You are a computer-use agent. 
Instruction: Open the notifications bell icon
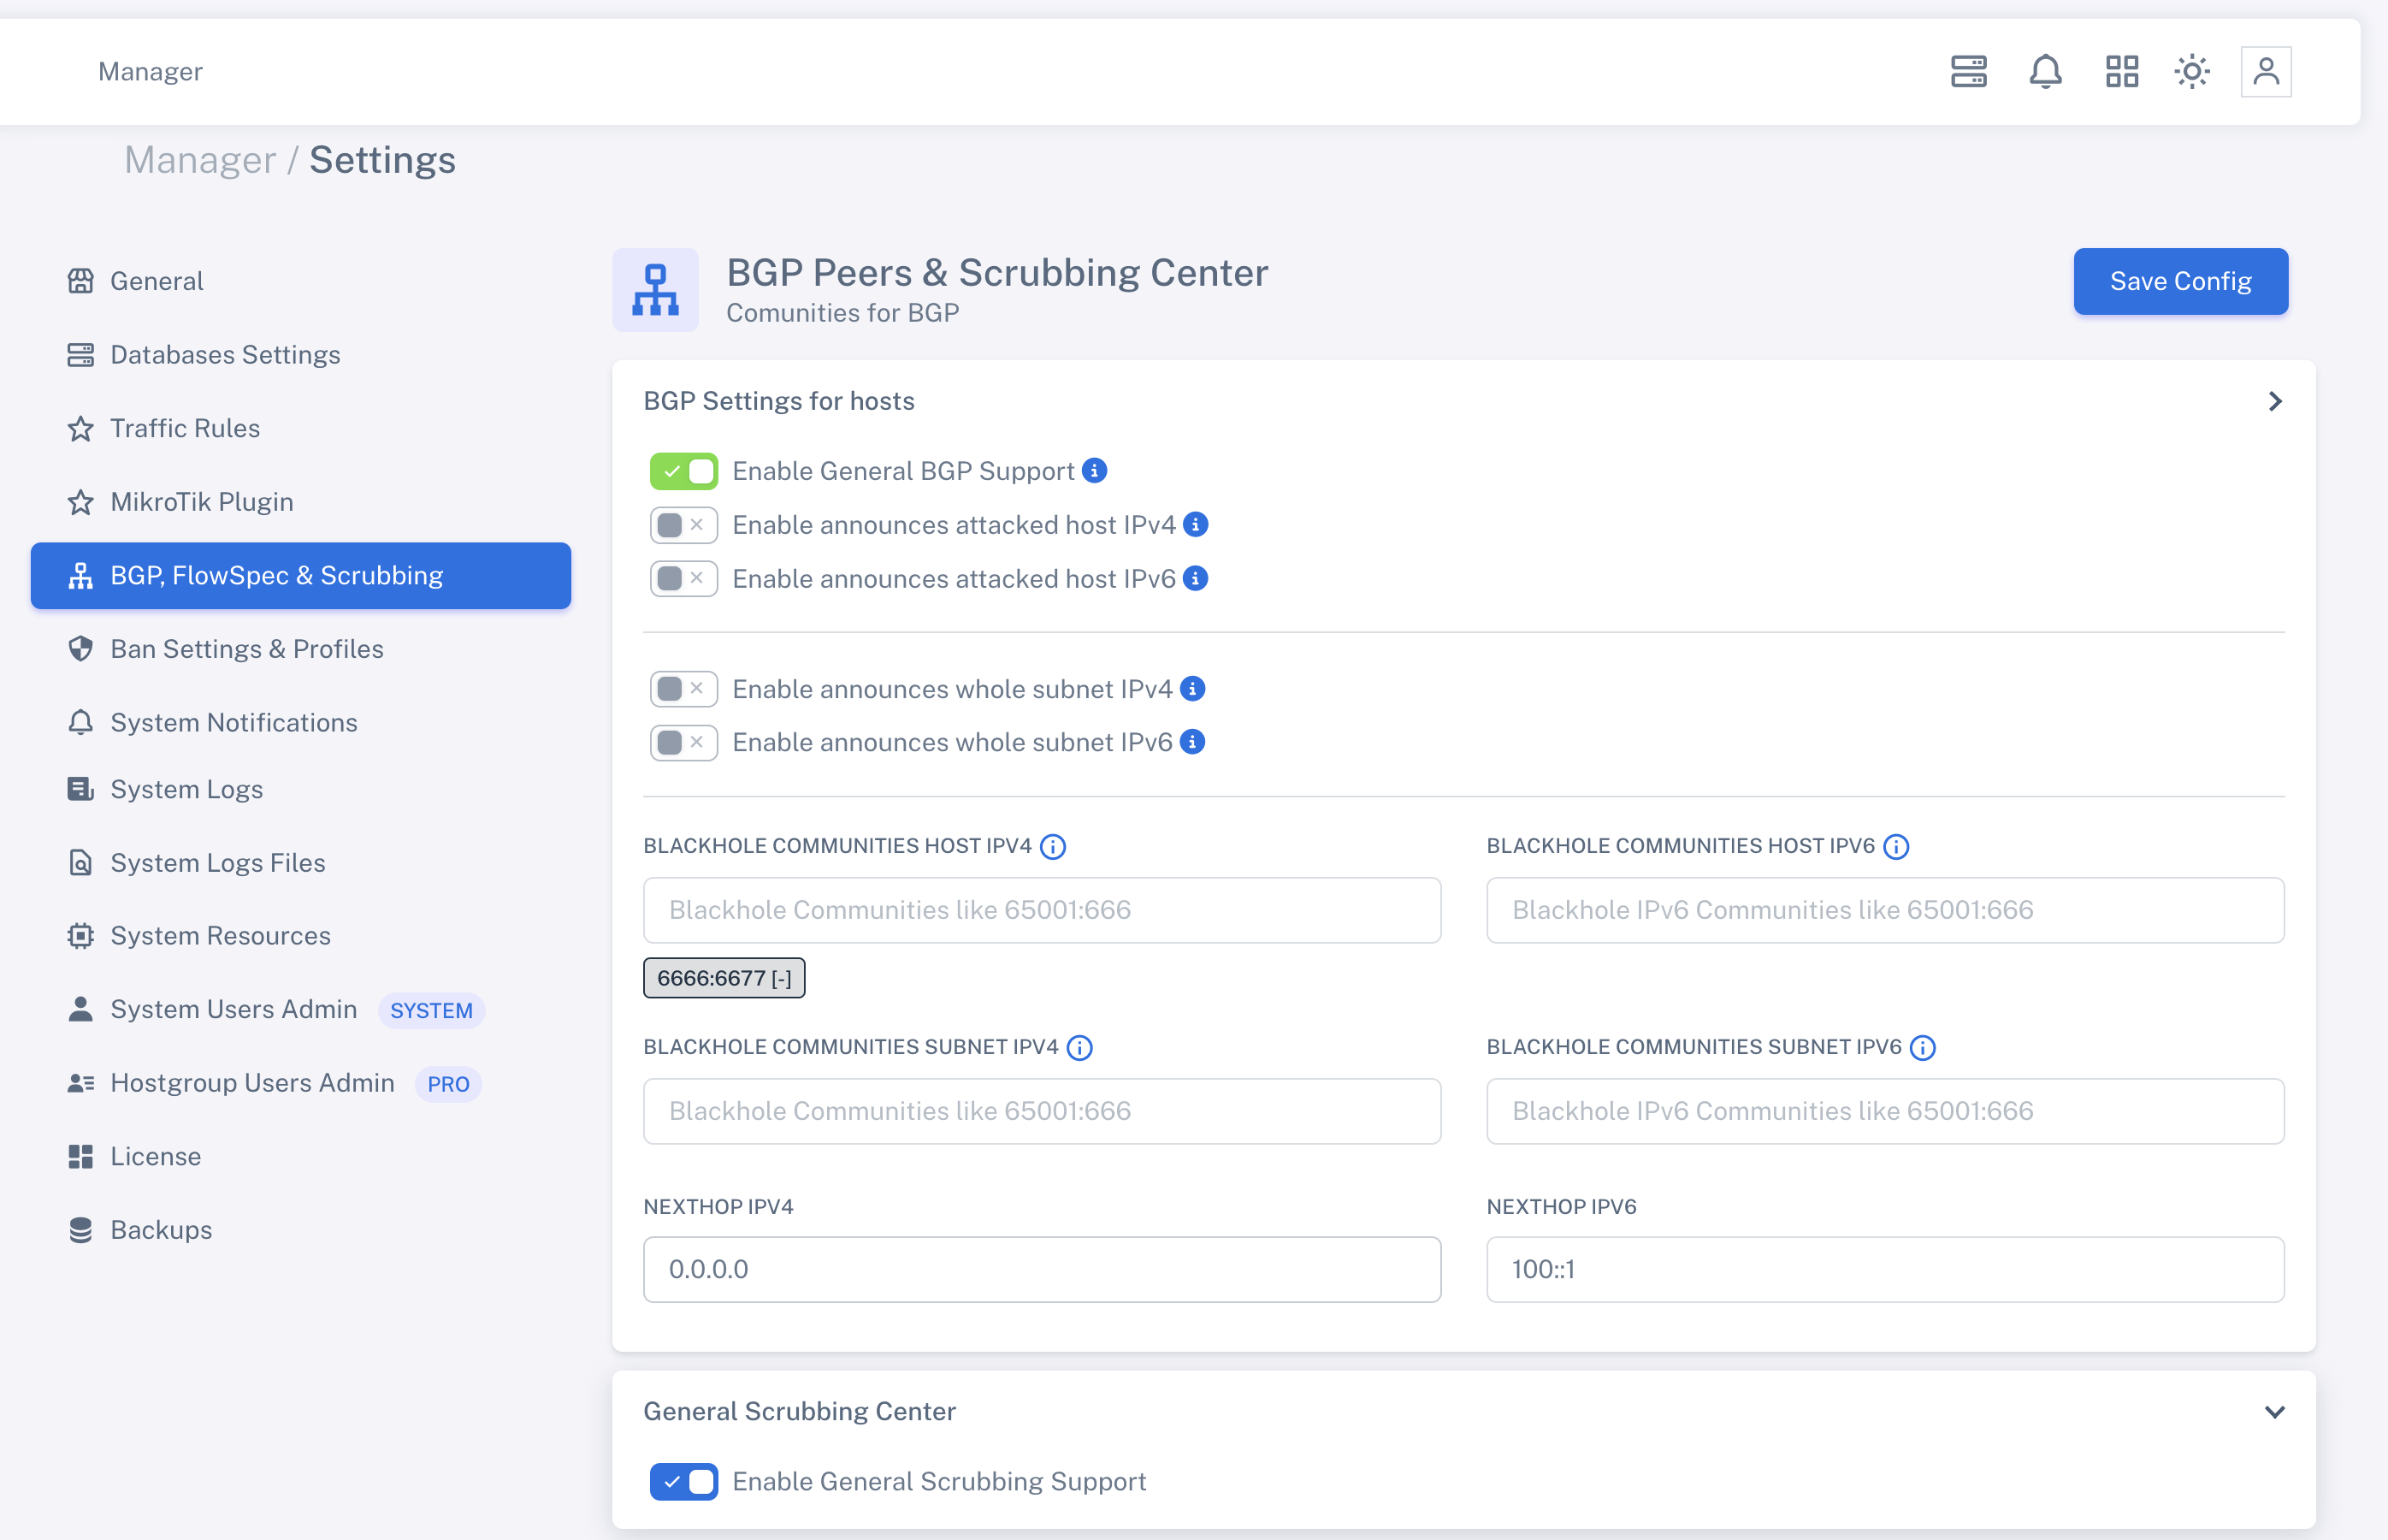click(2045, 71)
